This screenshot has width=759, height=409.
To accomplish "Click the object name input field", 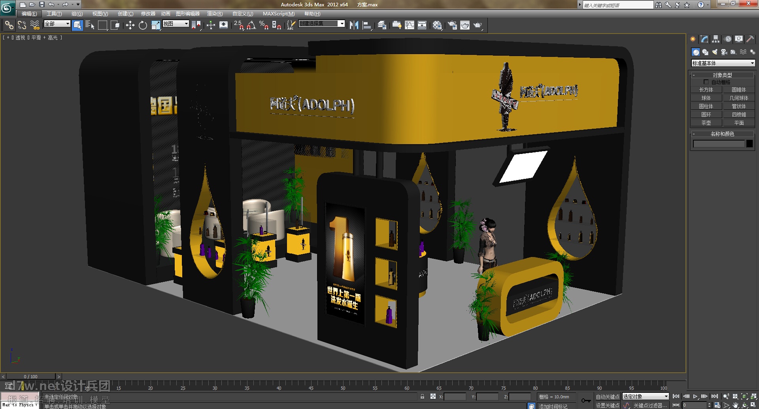I will (x=719, y=144).
